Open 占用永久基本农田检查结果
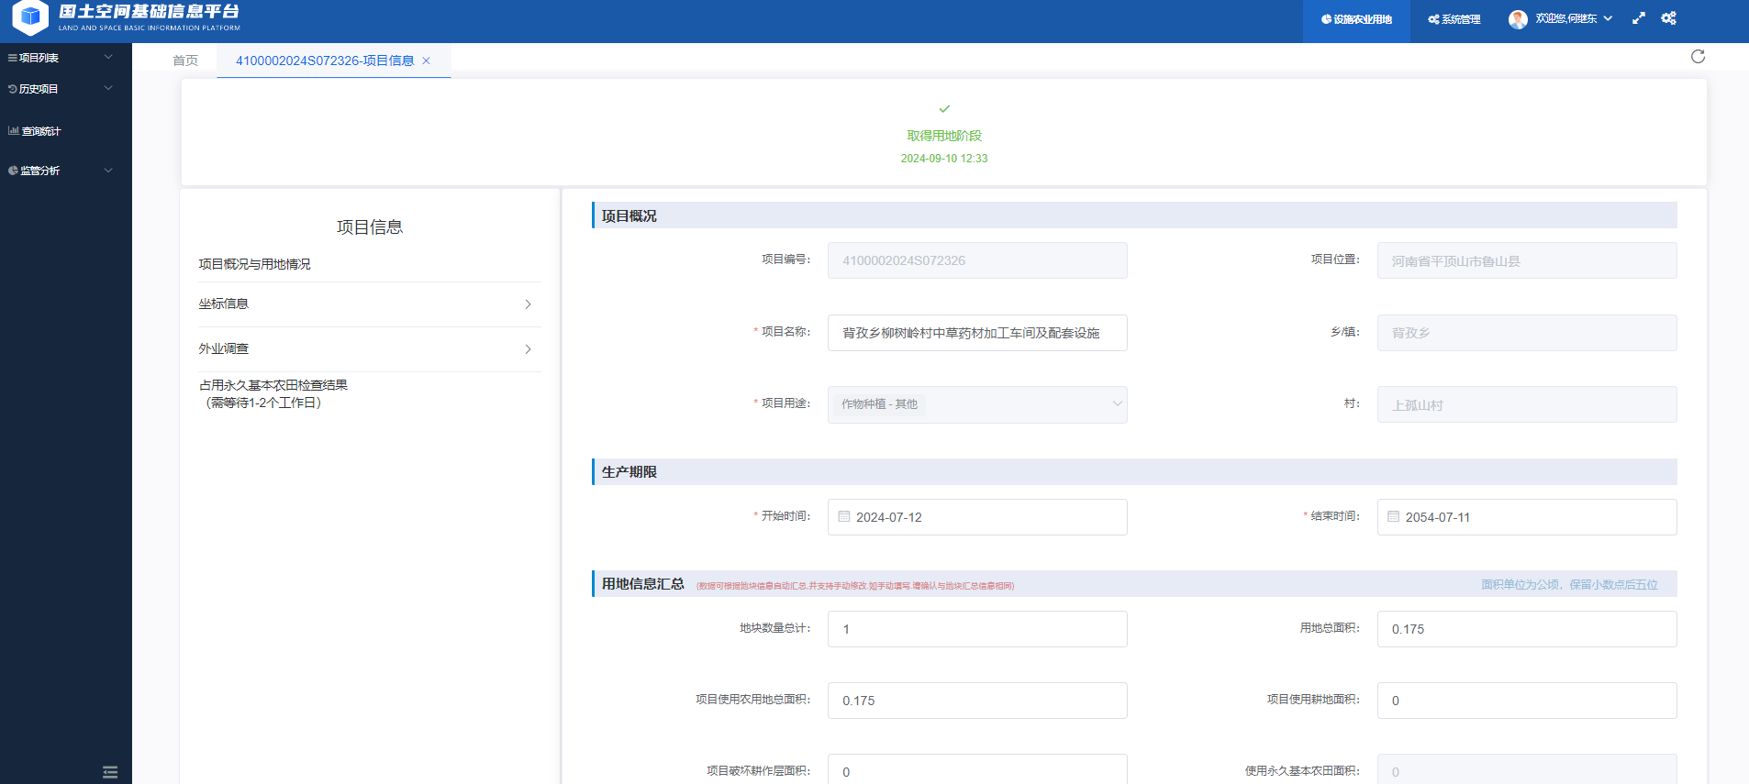The image size is (1749, 784). point(273,394)
